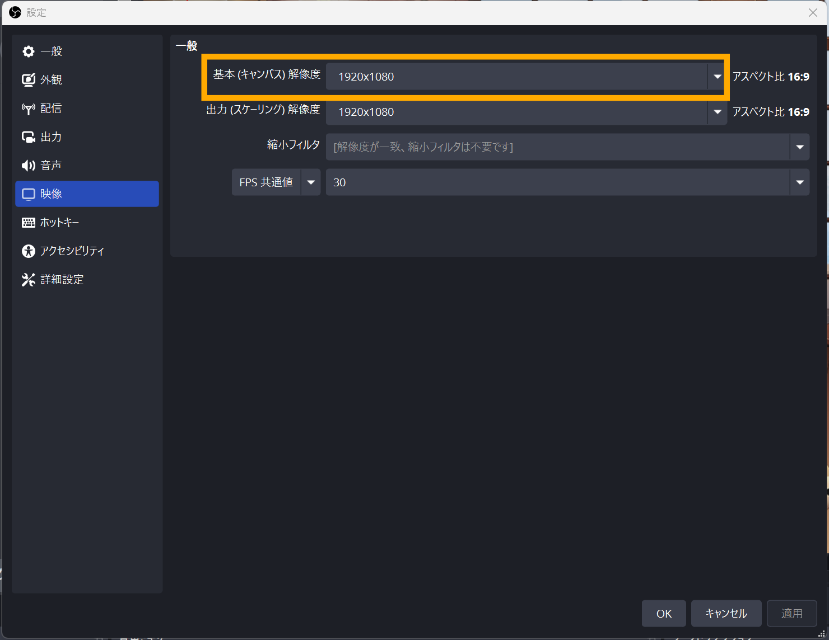Click the 詳細設定 wrench icon
Image resolution: width=829 pixels, height=640 pixels.
28,280
